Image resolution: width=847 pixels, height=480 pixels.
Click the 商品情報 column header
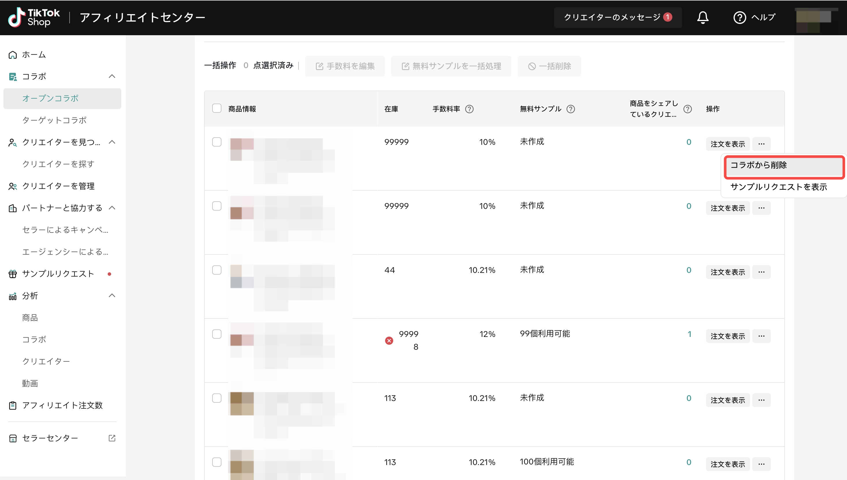[242, 109]
